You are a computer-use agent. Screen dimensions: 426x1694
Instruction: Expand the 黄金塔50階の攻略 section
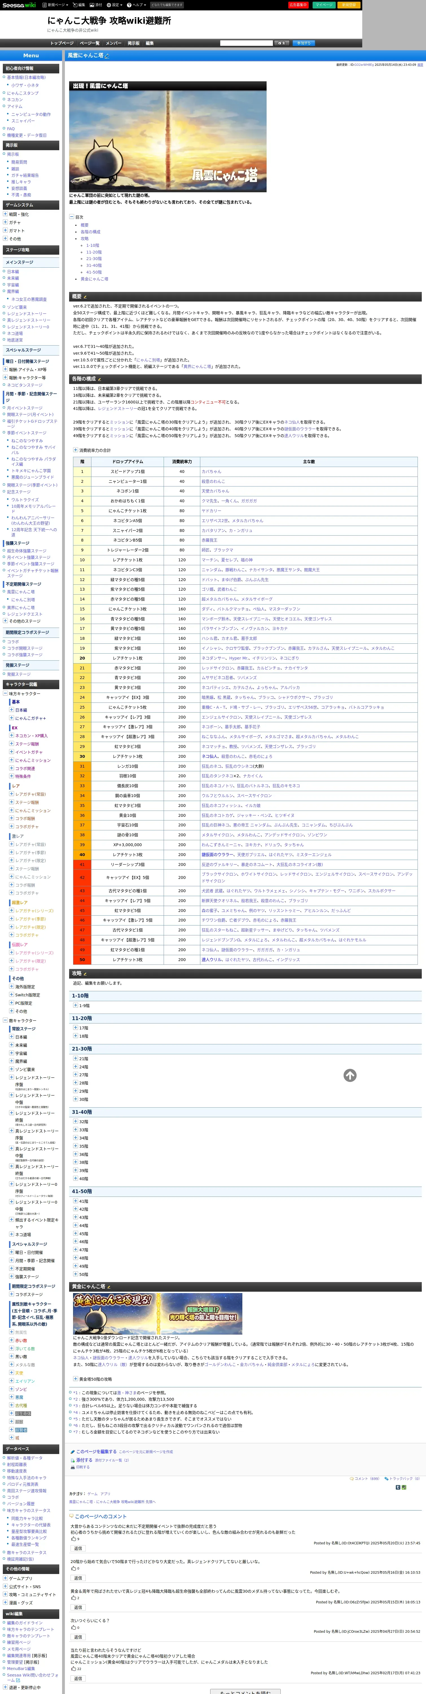[x=75, y=1378]
